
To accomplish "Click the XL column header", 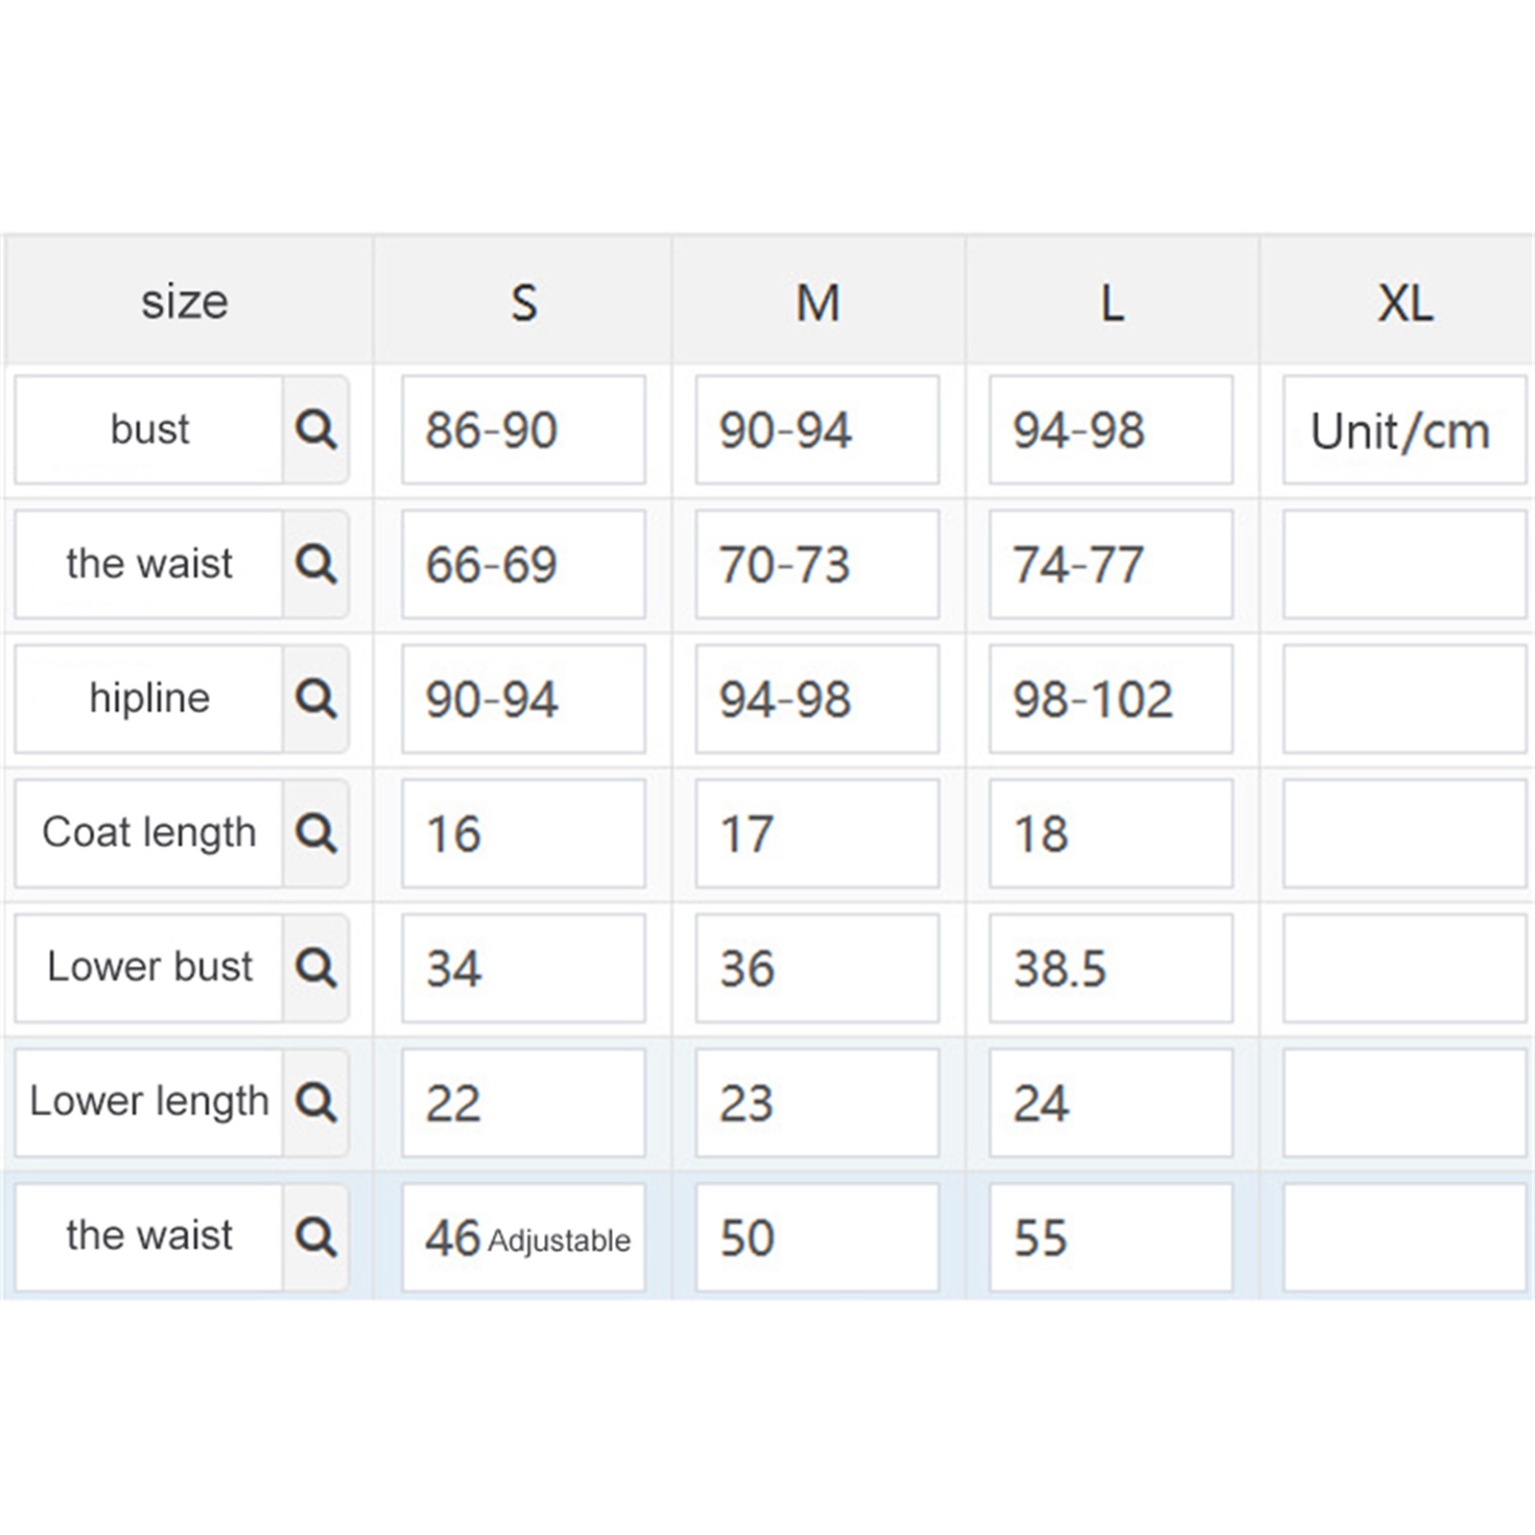I will [1405, 302].
